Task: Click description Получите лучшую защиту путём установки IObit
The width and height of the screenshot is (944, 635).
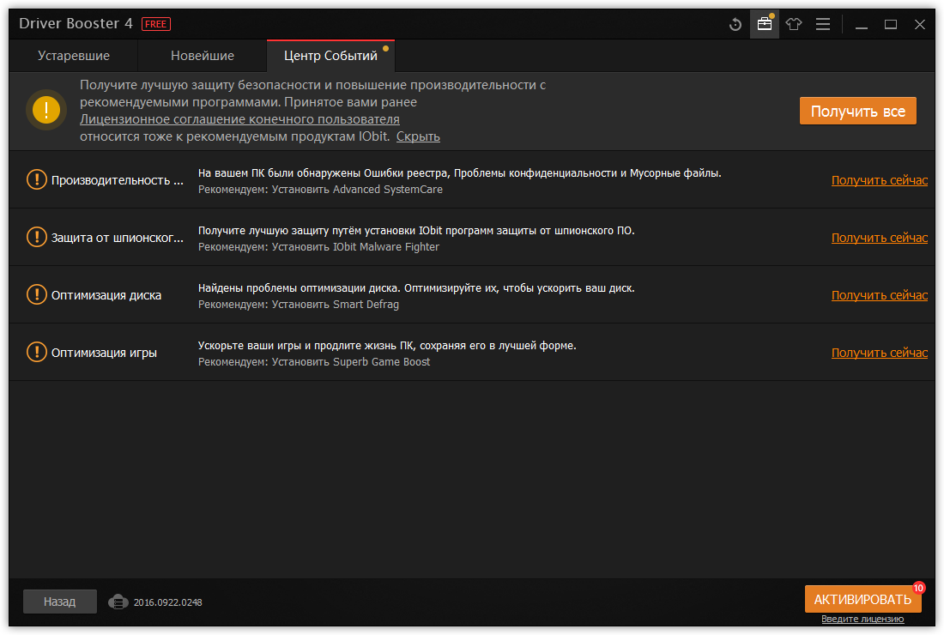Action: 416,231
